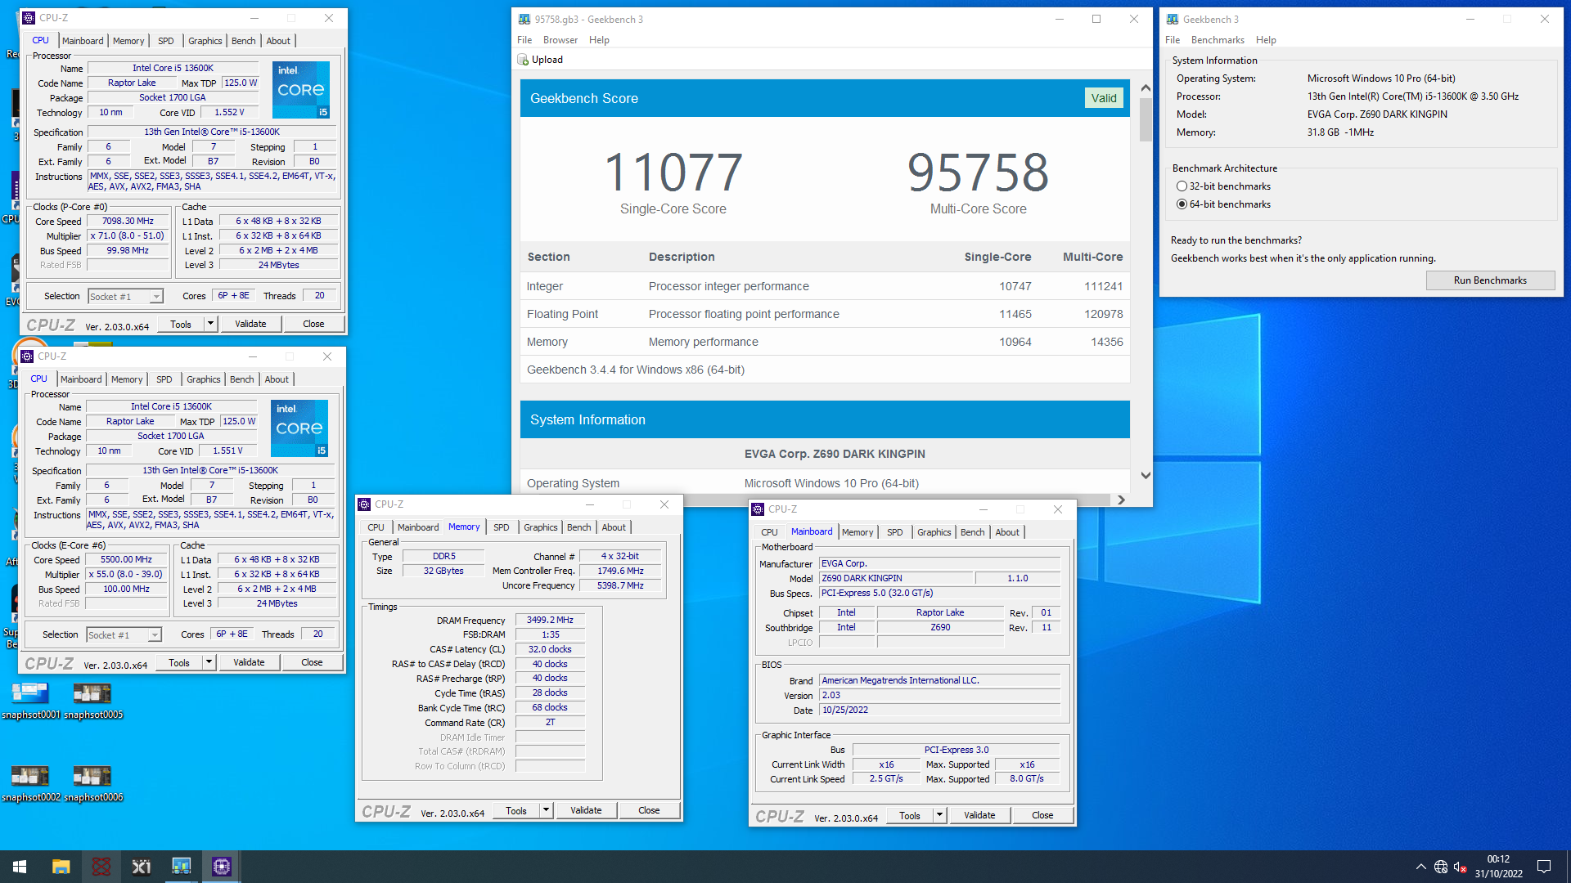
Task: Click scroll up arrow in Geekbench results
Action: coord(1146,87)
